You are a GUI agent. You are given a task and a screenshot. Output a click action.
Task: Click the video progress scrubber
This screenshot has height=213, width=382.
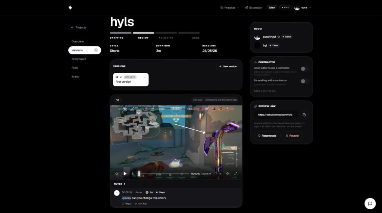tap(164, 174)
